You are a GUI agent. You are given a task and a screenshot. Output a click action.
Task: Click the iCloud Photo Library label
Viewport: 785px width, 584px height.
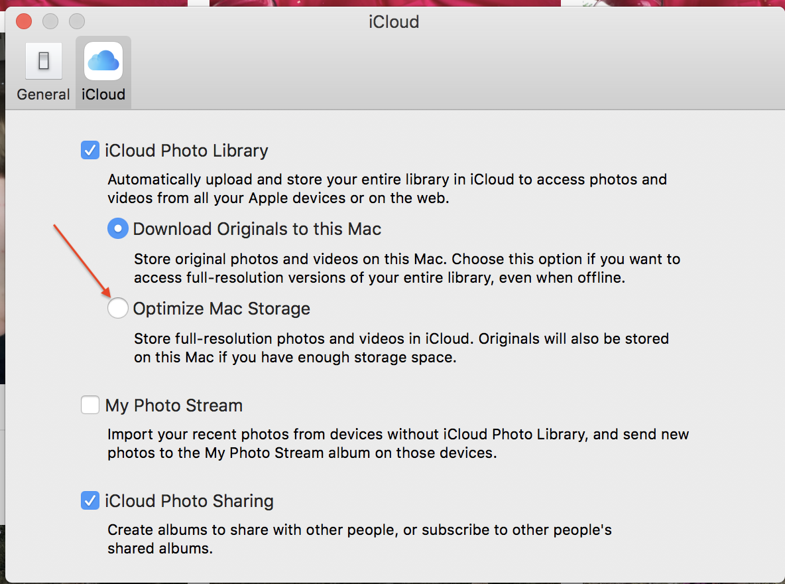coord(186,151)
